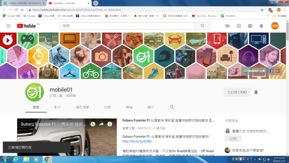Toggle the subscribed button (已訂閱)

pyautogui.click(x=236, y=92)
